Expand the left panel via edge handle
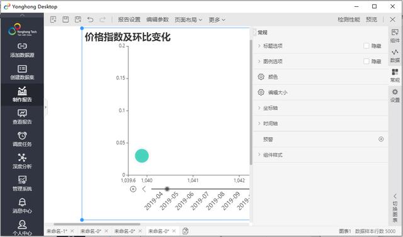Viewport: 403px width, 237px height. 46,107
